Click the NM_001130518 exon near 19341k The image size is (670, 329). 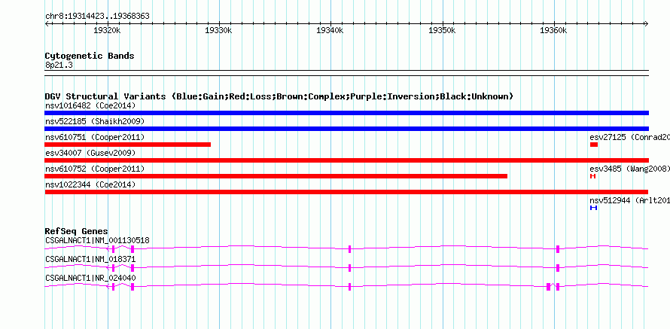point(349,249)
